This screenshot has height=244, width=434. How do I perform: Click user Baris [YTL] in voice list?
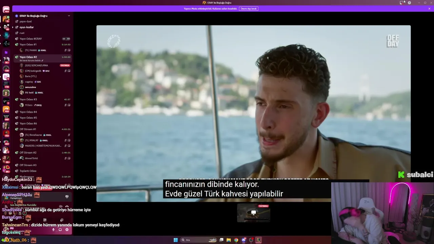click(x=45, y=76)
